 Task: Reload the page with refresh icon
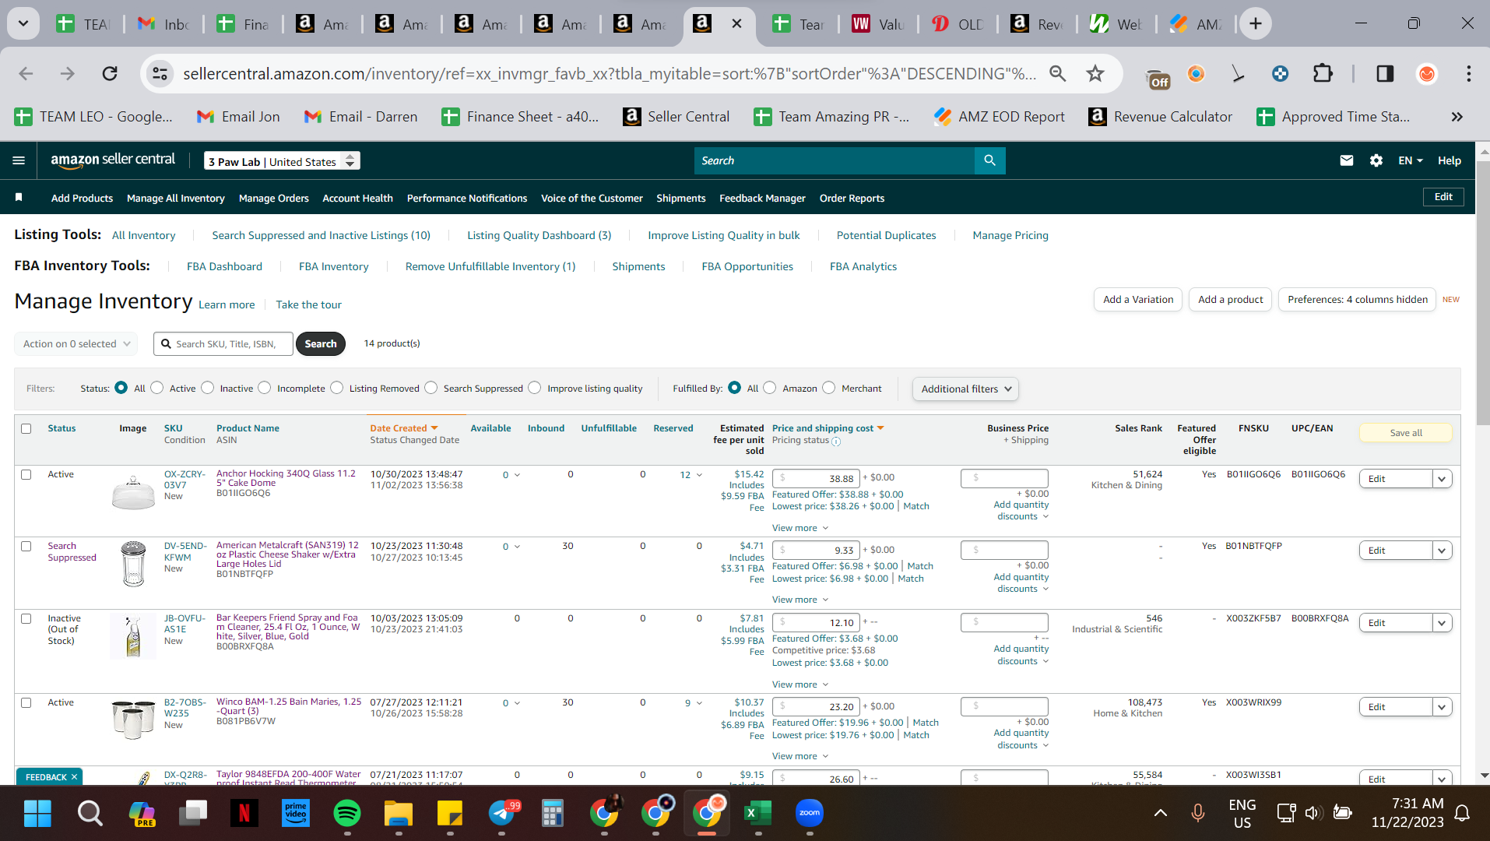pyautogui.click(x=110, y=74)
